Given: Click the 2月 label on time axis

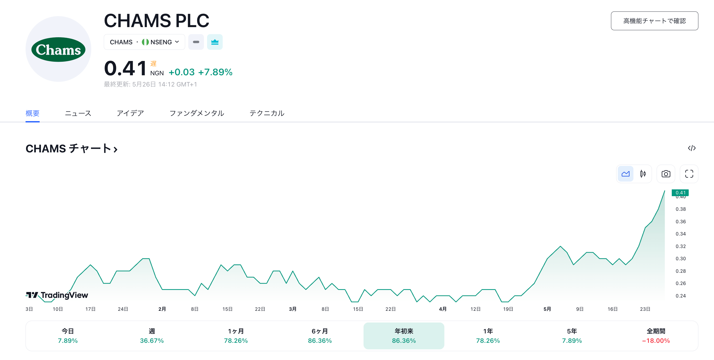Looking at the screenshot, I should (162, 309).
